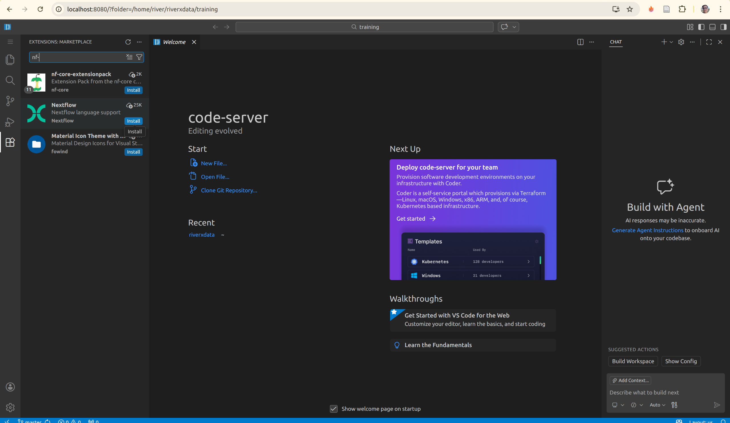Expand the chevron next to new chat button
This screenshot has height=423, width=730.
pos(671,42)
